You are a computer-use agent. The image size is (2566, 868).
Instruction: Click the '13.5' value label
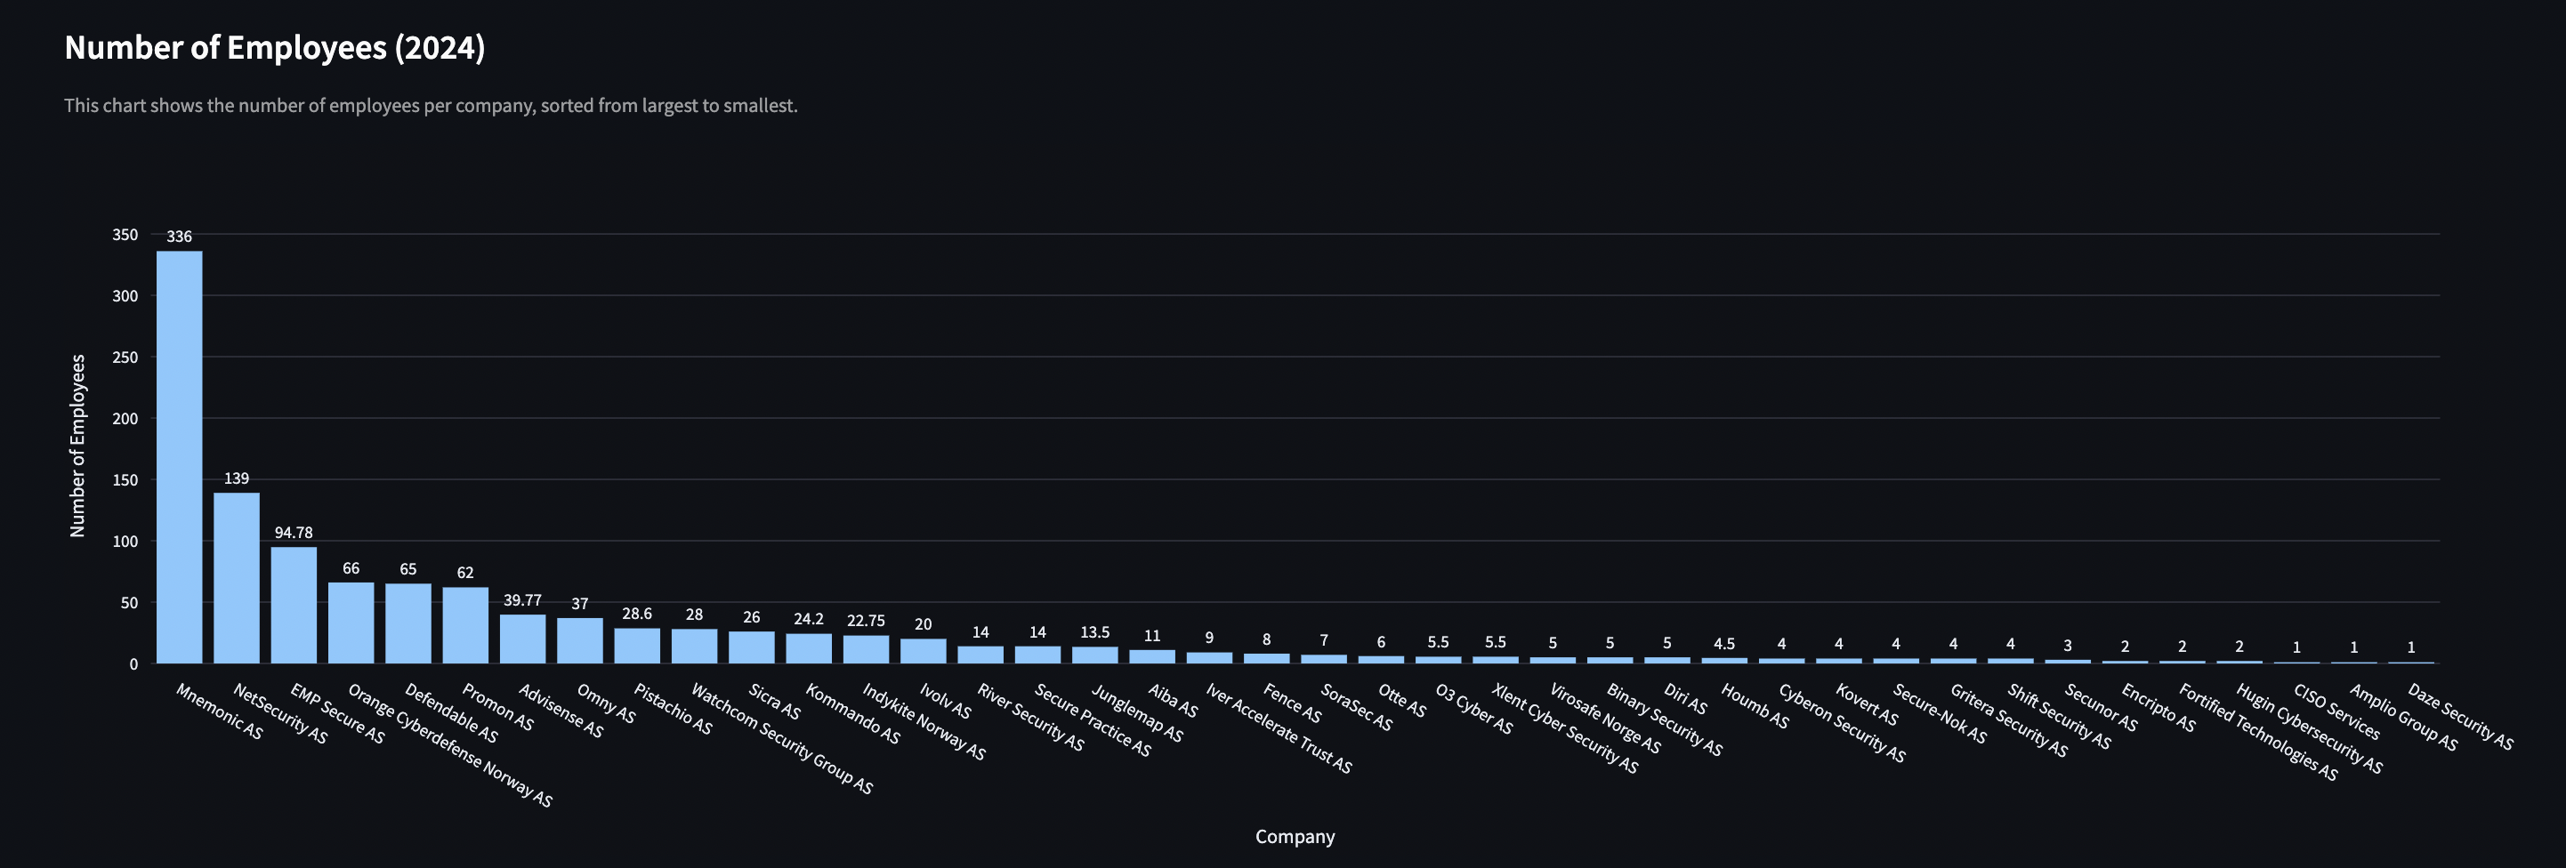tap(1094, 632)
